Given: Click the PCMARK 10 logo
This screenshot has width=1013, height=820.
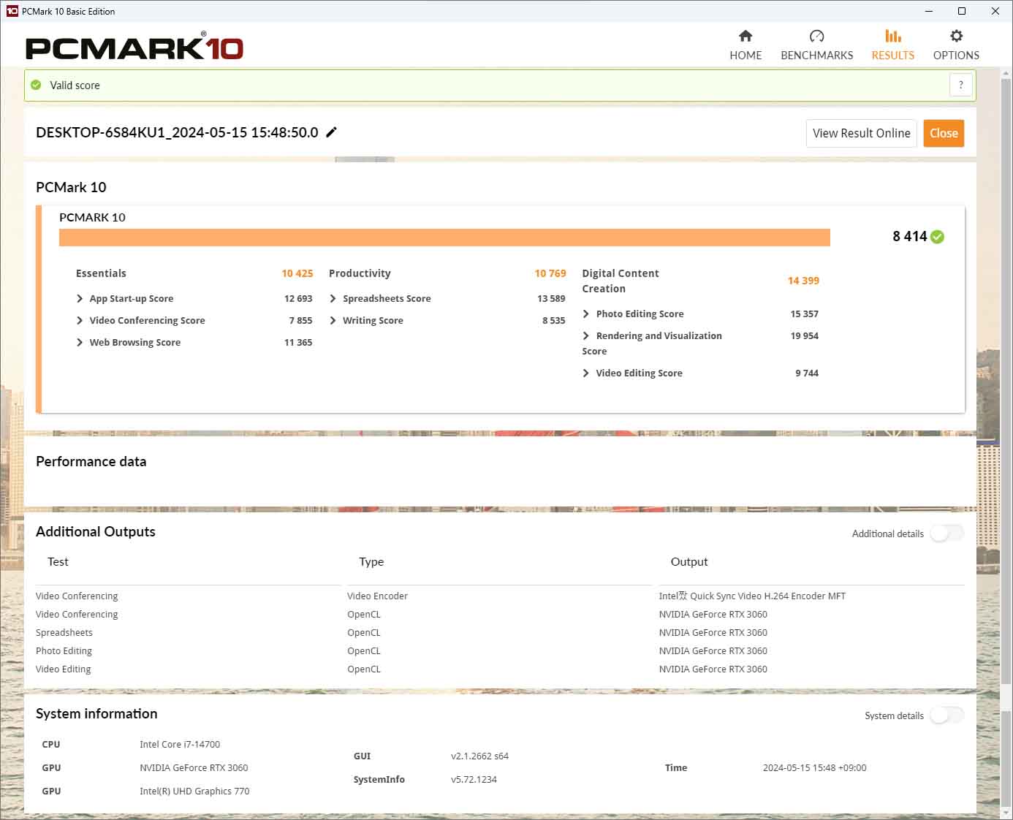Looking at the screenshot, I should pyautogui.click(x=134, y=46).
